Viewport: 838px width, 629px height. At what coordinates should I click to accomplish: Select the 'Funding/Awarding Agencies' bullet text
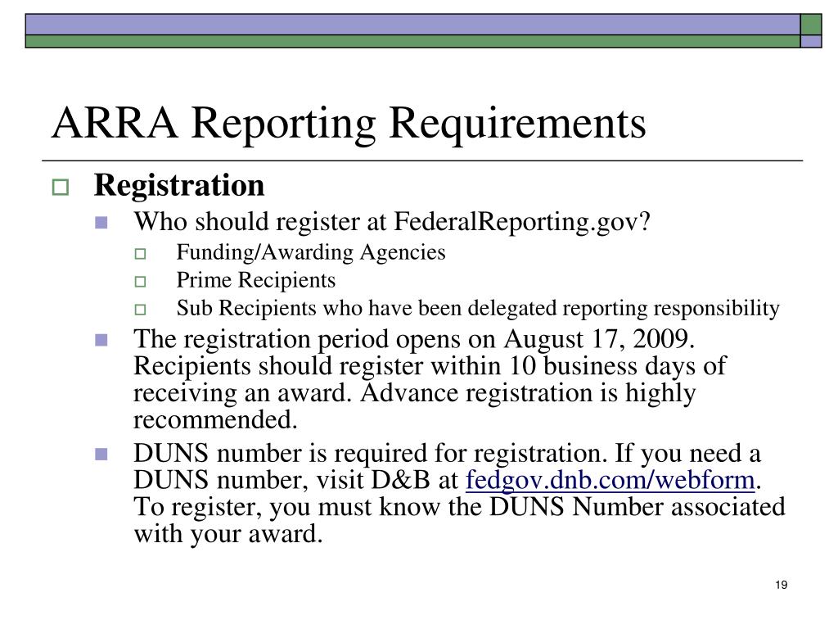point(310,252)
